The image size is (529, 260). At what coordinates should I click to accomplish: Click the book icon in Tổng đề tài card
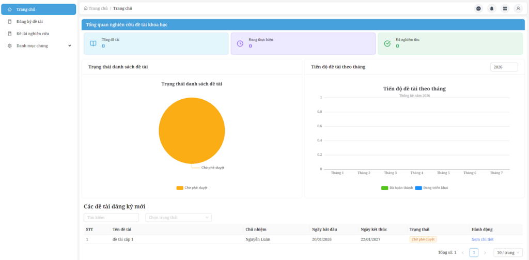click(x=93, y=43)
